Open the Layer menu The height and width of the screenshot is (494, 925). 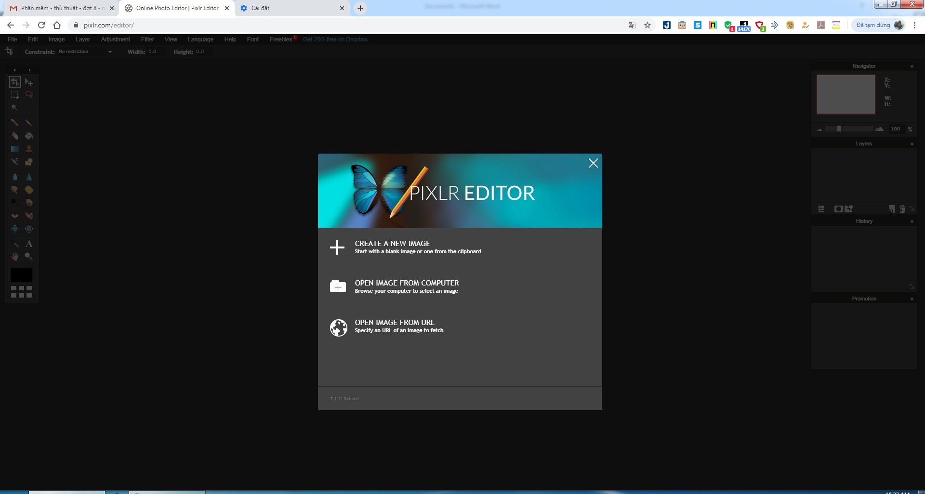82,39
